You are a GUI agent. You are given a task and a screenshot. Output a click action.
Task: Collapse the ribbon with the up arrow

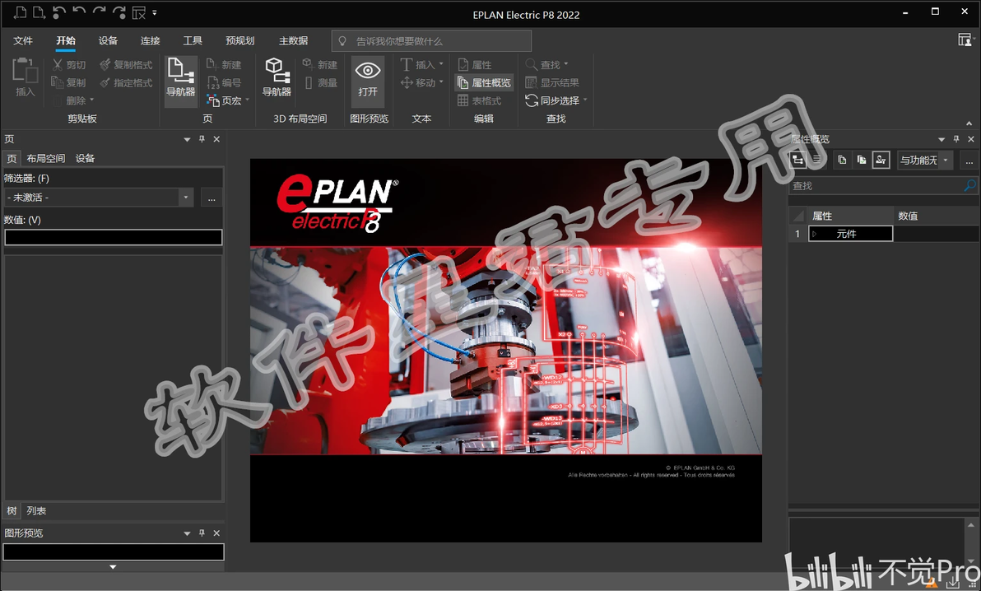[x=969, y=123]
